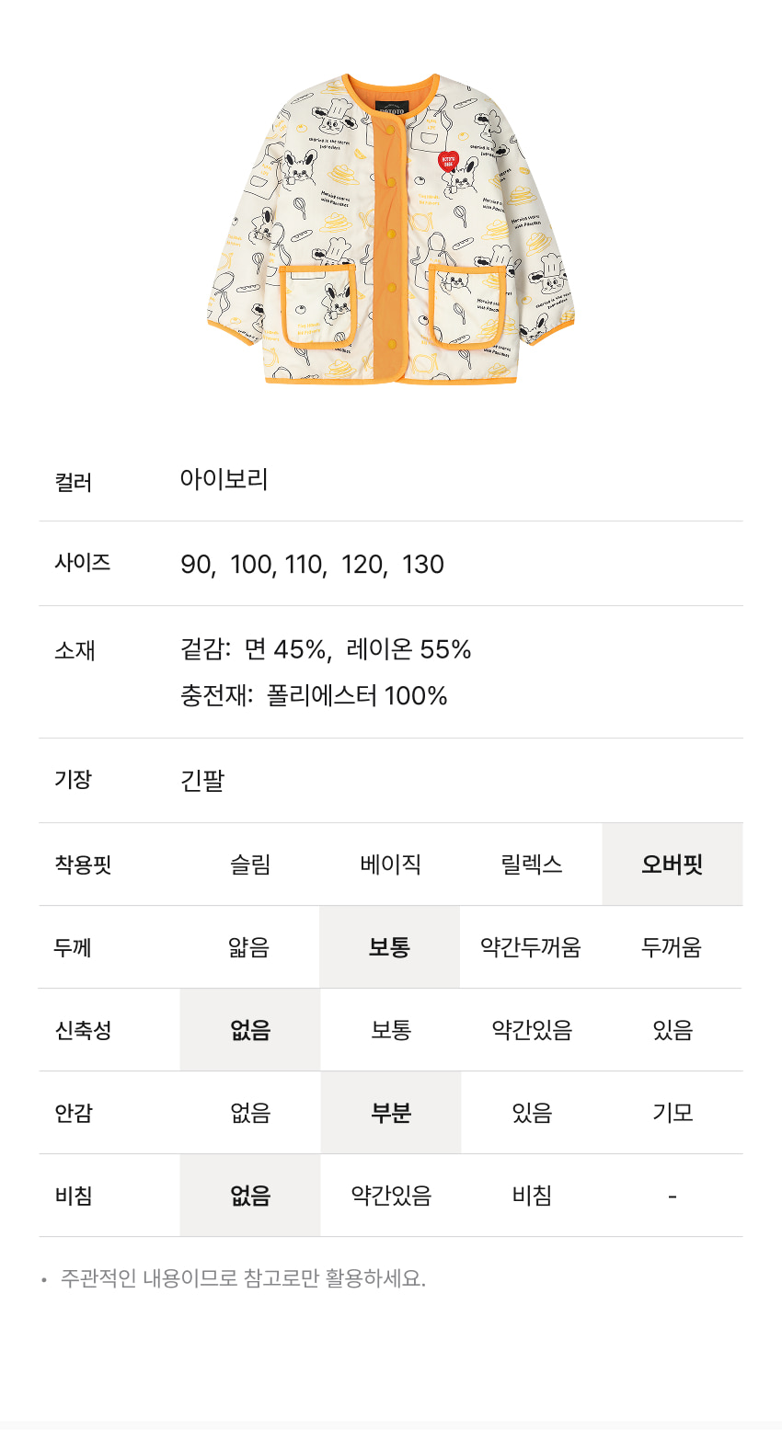Choose 보통 in the 신축성 row
The image size is (782, 1431).
(x=391, y=1030)
